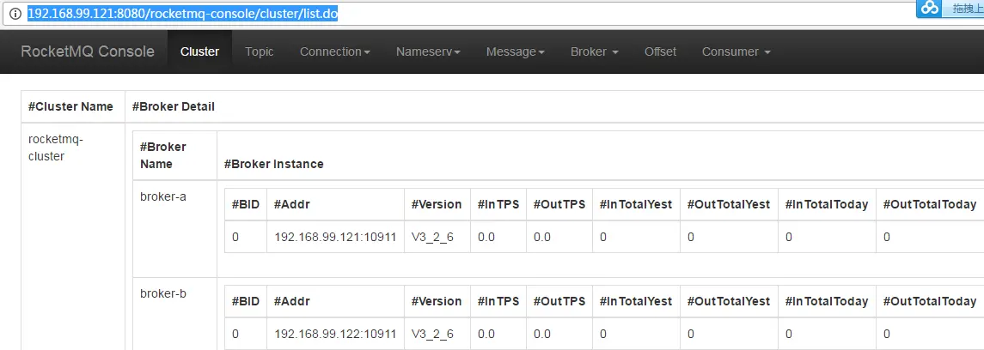984x350 pixels.
Task: Click broker-b OutTPS value 0.0
Action: [541, 334]
